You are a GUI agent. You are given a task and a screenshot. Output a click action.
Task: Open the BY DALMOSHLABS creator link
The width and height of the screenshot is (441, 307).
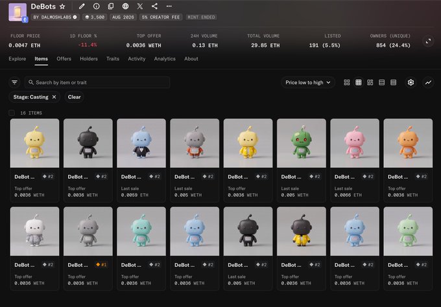(55, 17)
